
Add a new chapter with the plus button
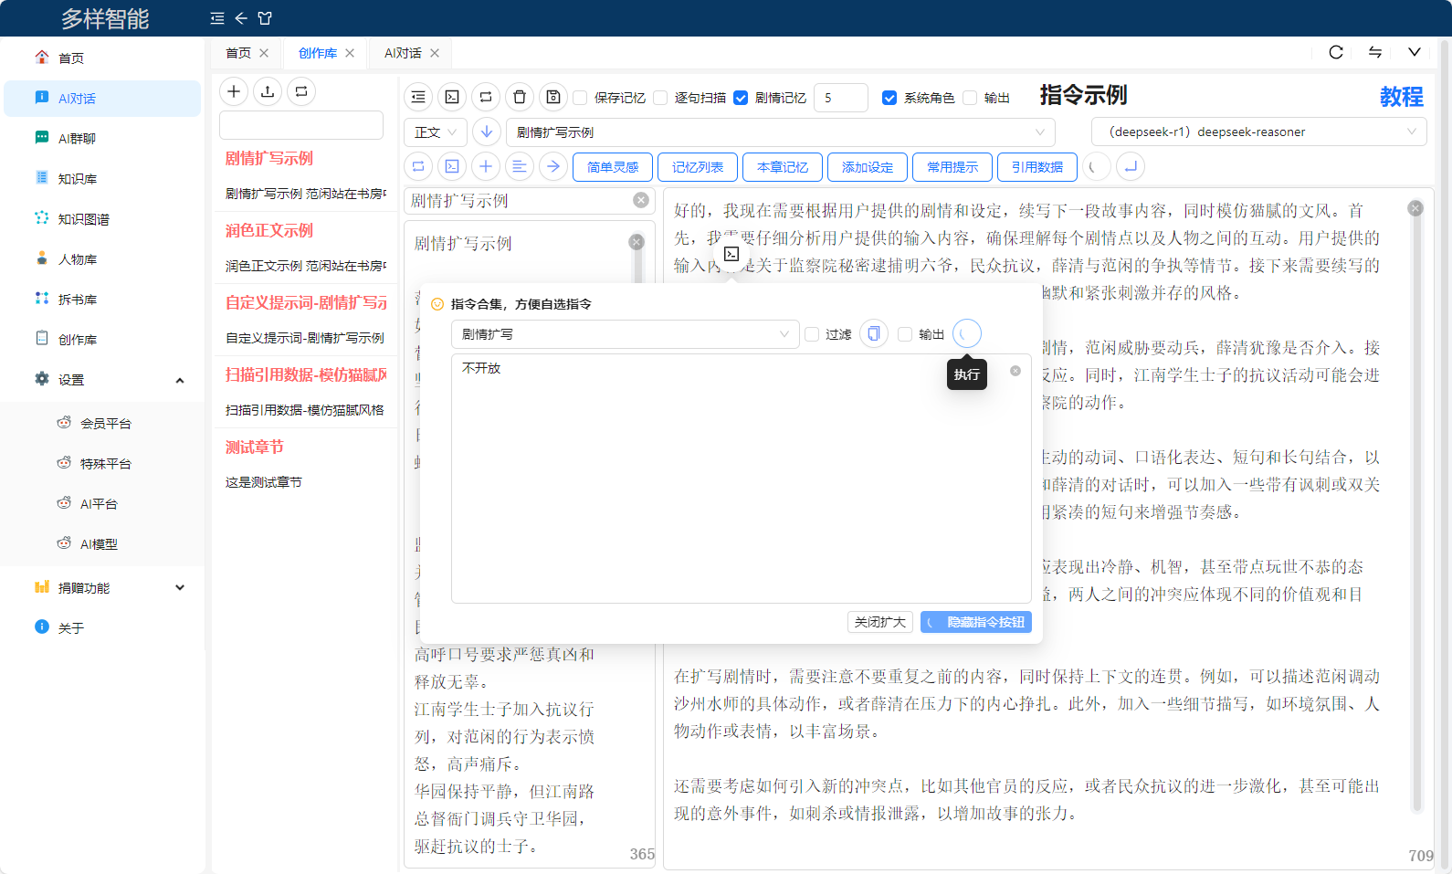click(234, 91)
